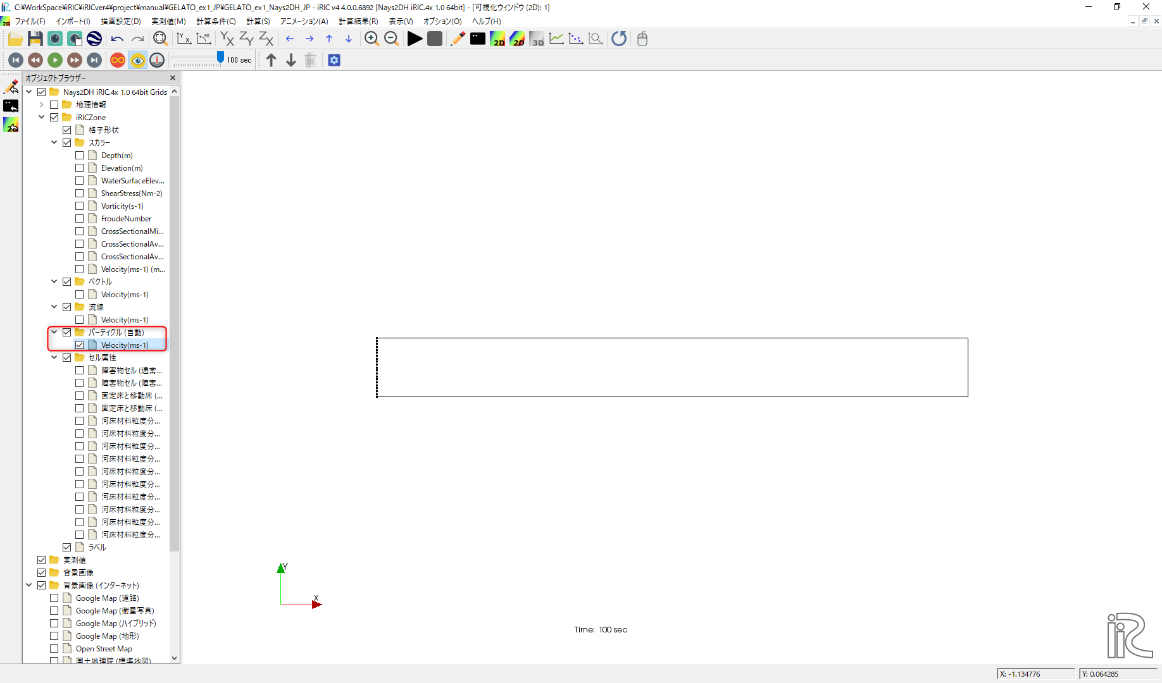The height and width of the screenshot is (683, 1162).
Task: Open properties with blue gear icon
Action: [334, 60]
